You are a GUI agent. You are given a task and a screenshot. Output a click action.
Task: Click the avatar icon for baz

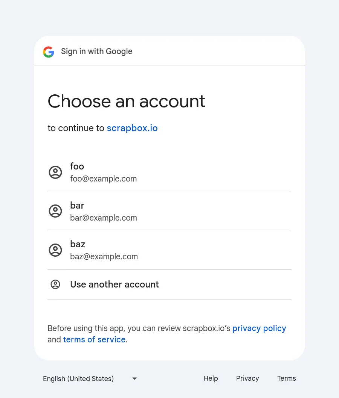pos(55,250)
